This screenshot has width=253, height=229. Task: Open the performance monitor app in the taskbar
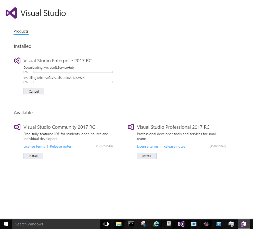[x=231, y=224]
